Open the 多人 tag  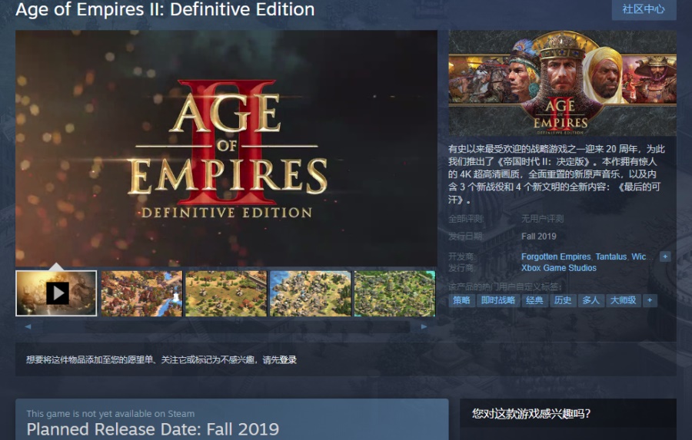(591, 300)
